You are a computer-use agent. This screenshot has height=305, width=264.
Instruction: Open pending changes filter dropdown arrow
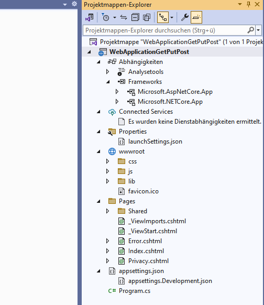coord(115,17)
